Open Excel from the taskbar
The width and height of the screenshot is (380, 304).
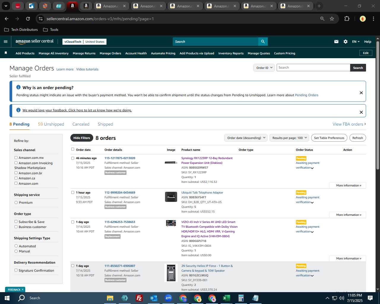(x=226, y=298)
